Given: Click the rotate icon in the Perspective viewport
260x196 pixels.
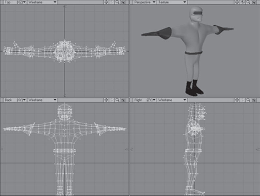Looking at the screenshot, I should click(x=243, y=2).
